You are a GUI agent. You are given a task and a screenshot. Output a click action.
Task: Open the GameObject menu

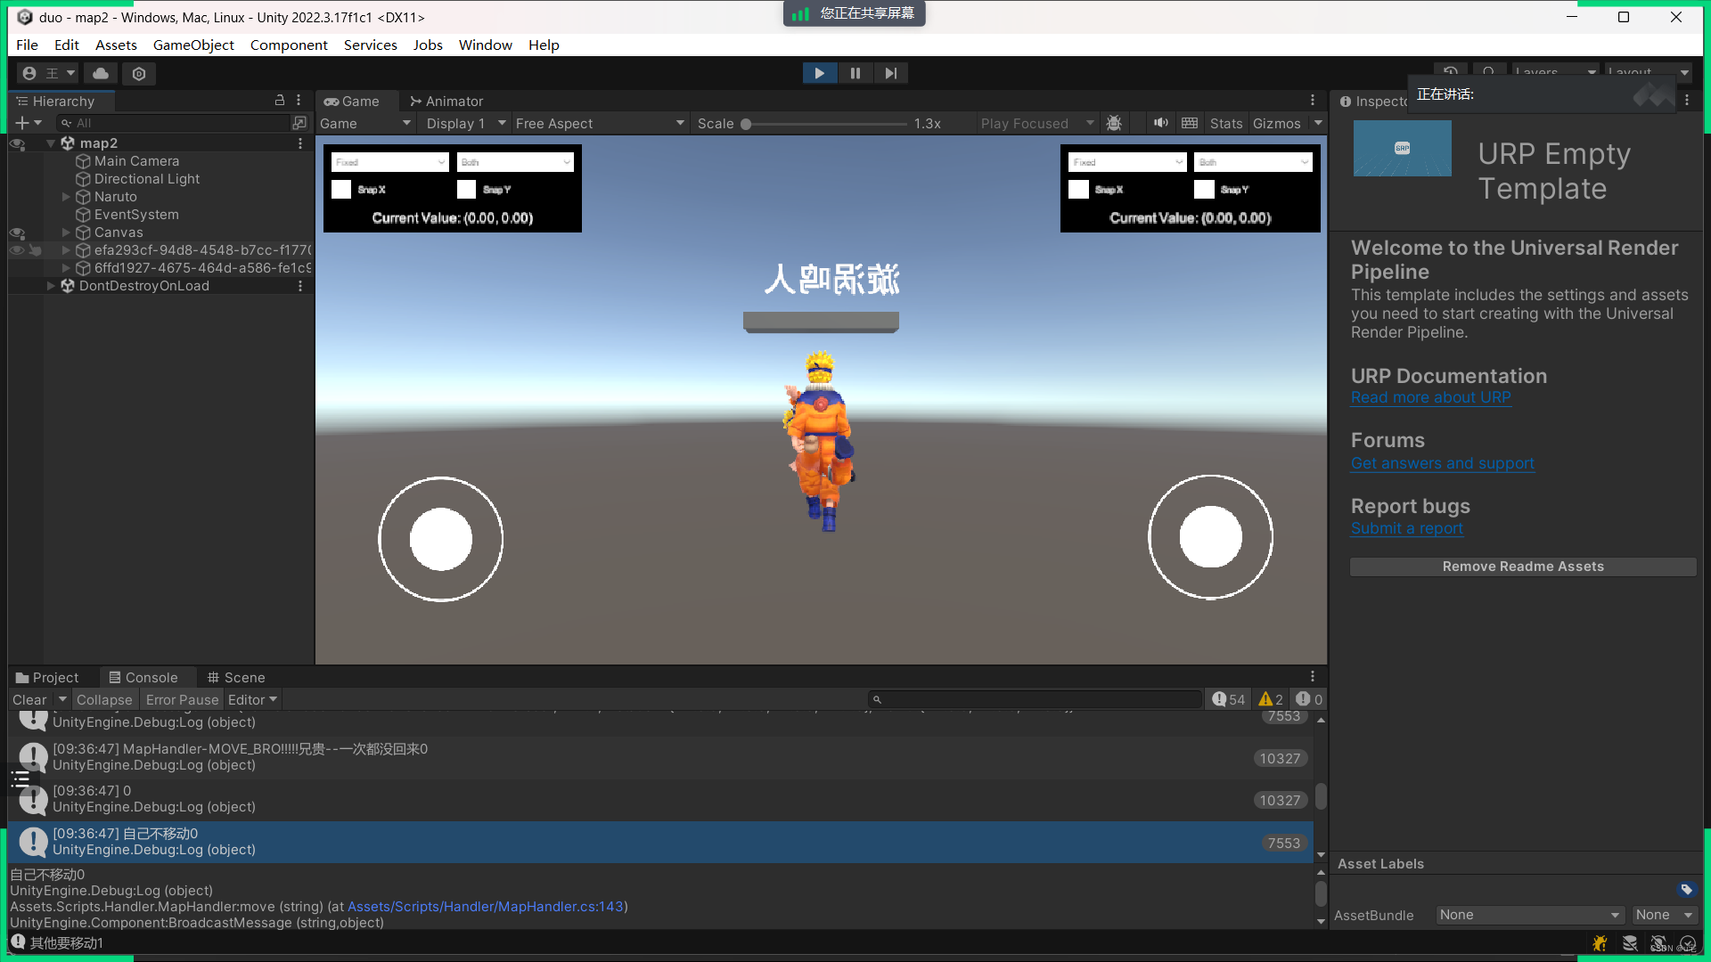click(x=193, y=45)
